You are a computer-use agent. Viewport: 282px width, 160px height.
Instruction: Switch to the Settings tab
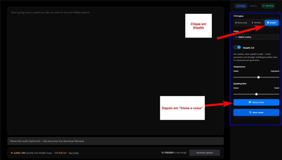(x=241, y=6)
